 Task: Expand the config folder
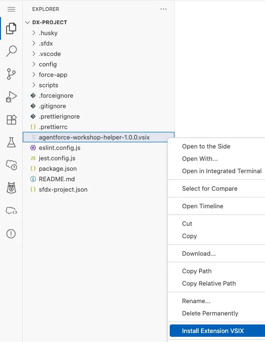click(x=34, y=64)
